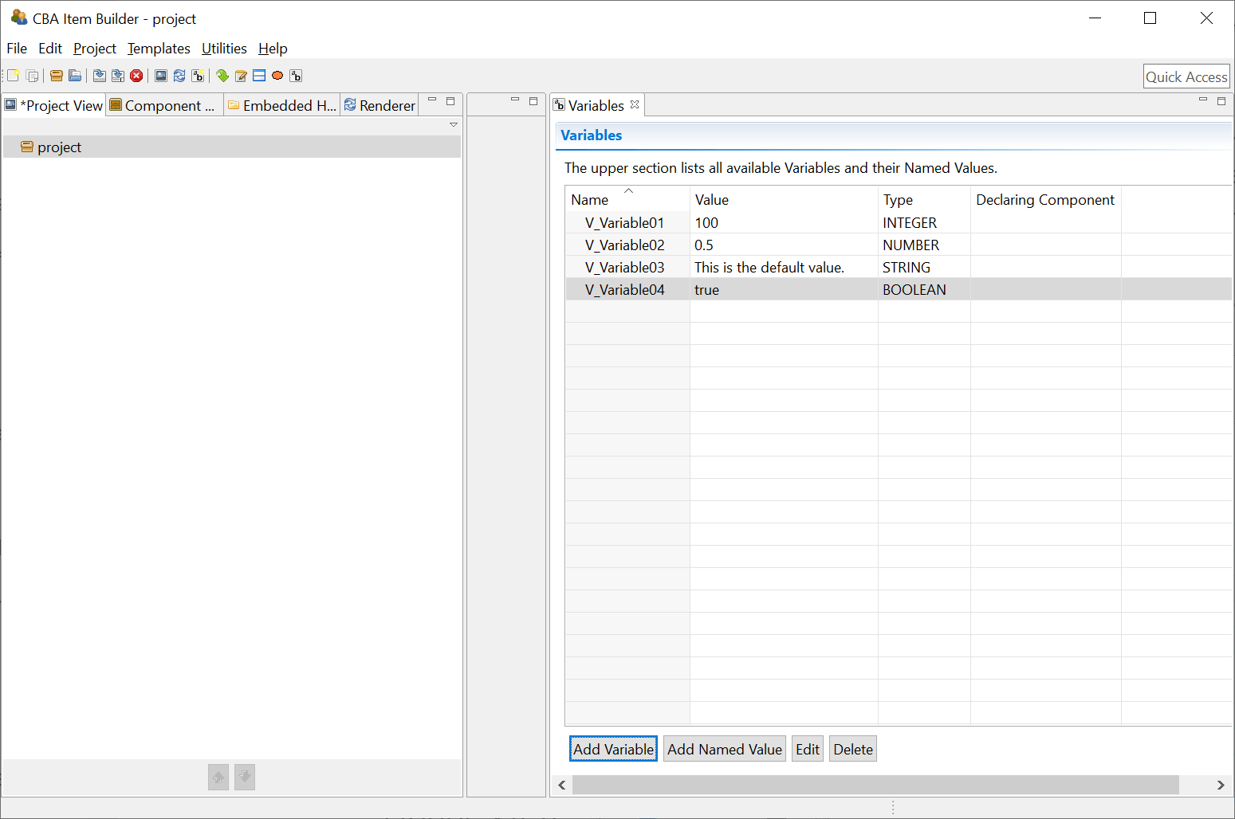Switch to the Component tab
Viewport: 1235px width, 819px height.
click(x=164, y=105)
